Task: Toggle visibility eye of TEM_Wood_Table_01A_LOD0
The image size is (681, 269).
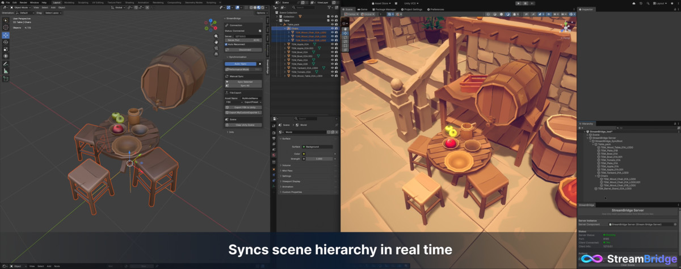Action: click(332, 76)
